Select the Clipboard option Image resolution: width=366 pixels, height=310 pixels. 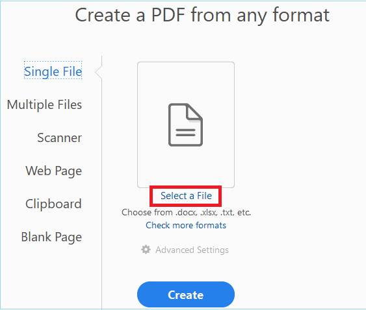click(x=53, y=204)
